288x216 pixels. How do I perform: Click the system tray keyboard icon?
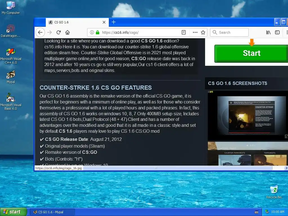click(x=256, y=212)
